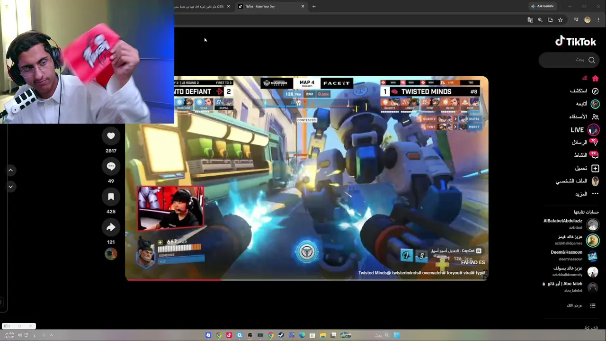The width and height of the screenshot is (606, 341).
Task: Open AlBatabetAbdulaziz followed account
Action: (x=571, y=224)
